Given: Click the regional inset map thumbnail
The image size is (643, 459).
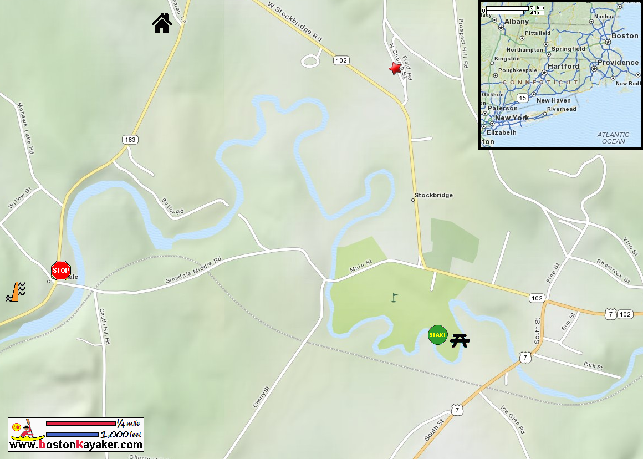Looking at the screenshot, I should coord(561,74).
